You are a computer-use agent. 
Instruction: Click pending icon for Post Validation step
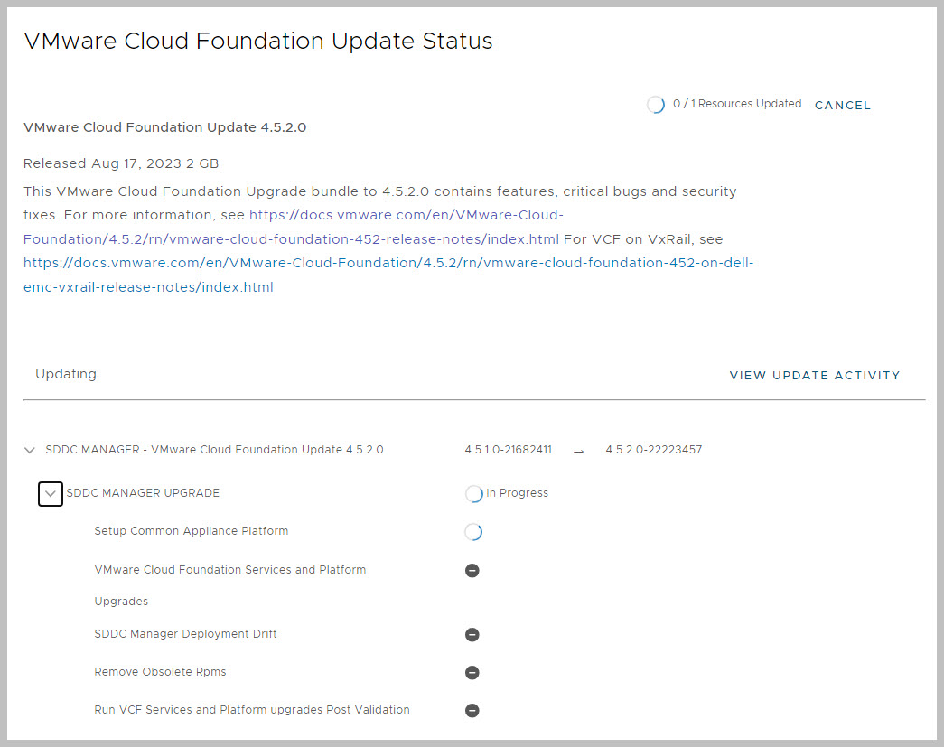pos(472,710)
